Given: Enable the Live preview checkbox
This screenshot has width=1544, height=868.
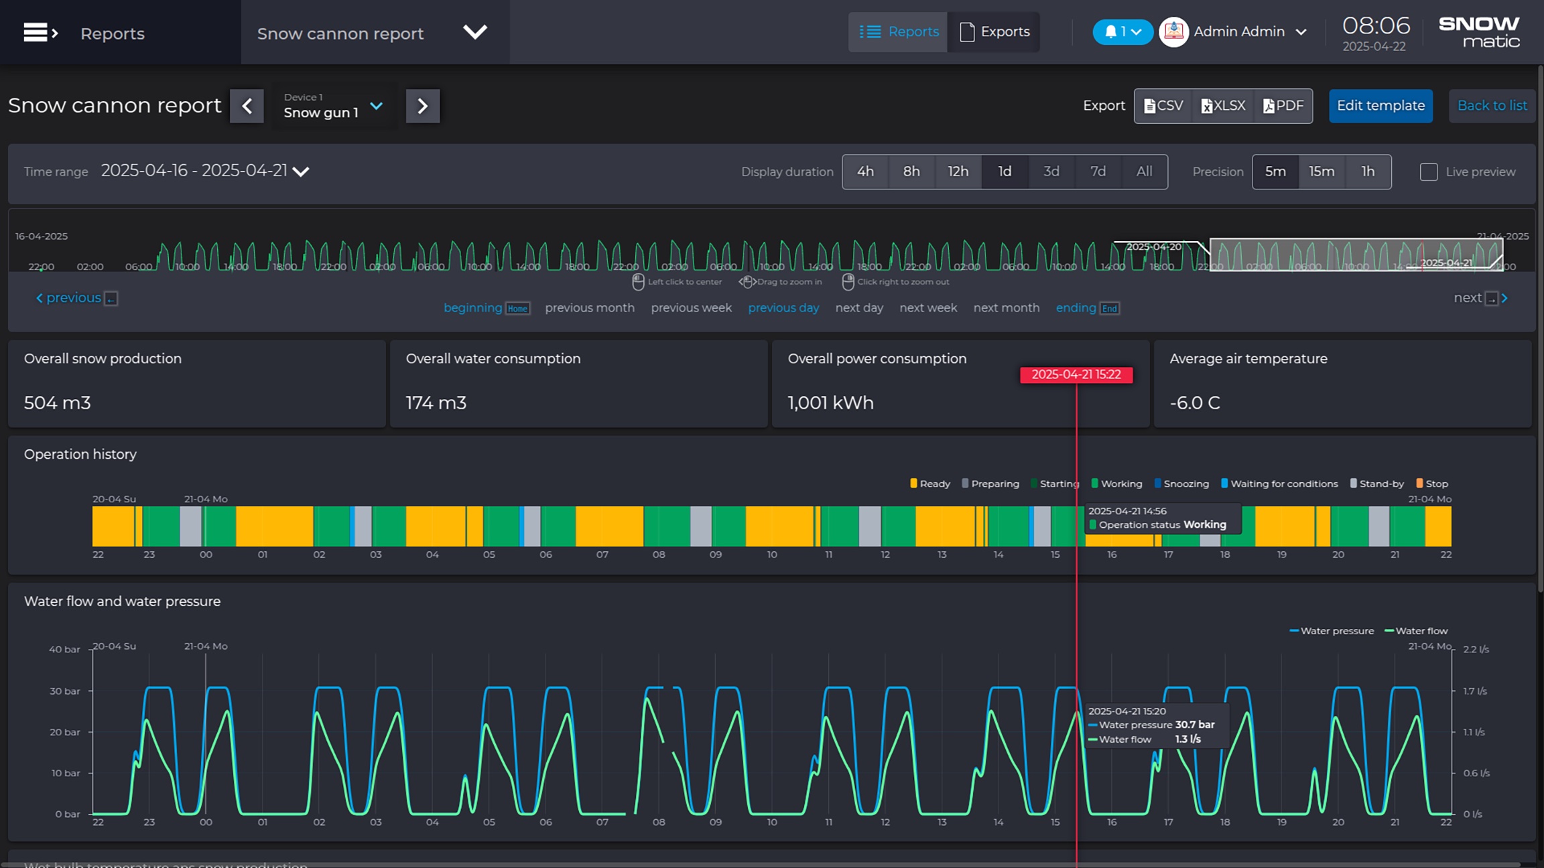Looking at the screenshot, I should coord(1428,172).
